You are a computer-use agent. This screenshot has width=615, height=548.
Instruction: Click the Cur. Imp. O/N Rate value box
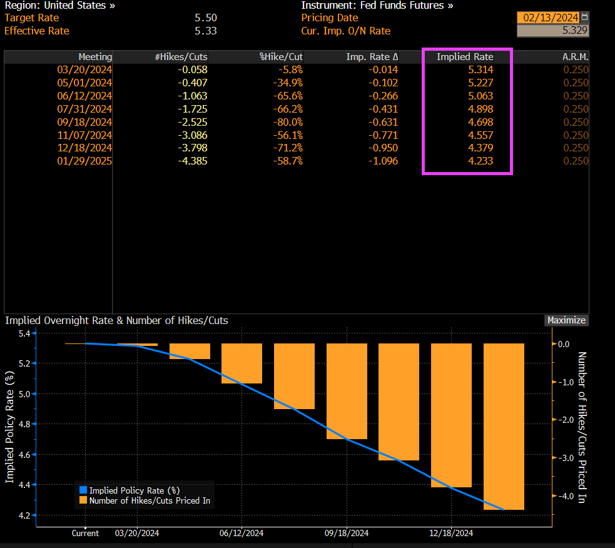point(553,31)
